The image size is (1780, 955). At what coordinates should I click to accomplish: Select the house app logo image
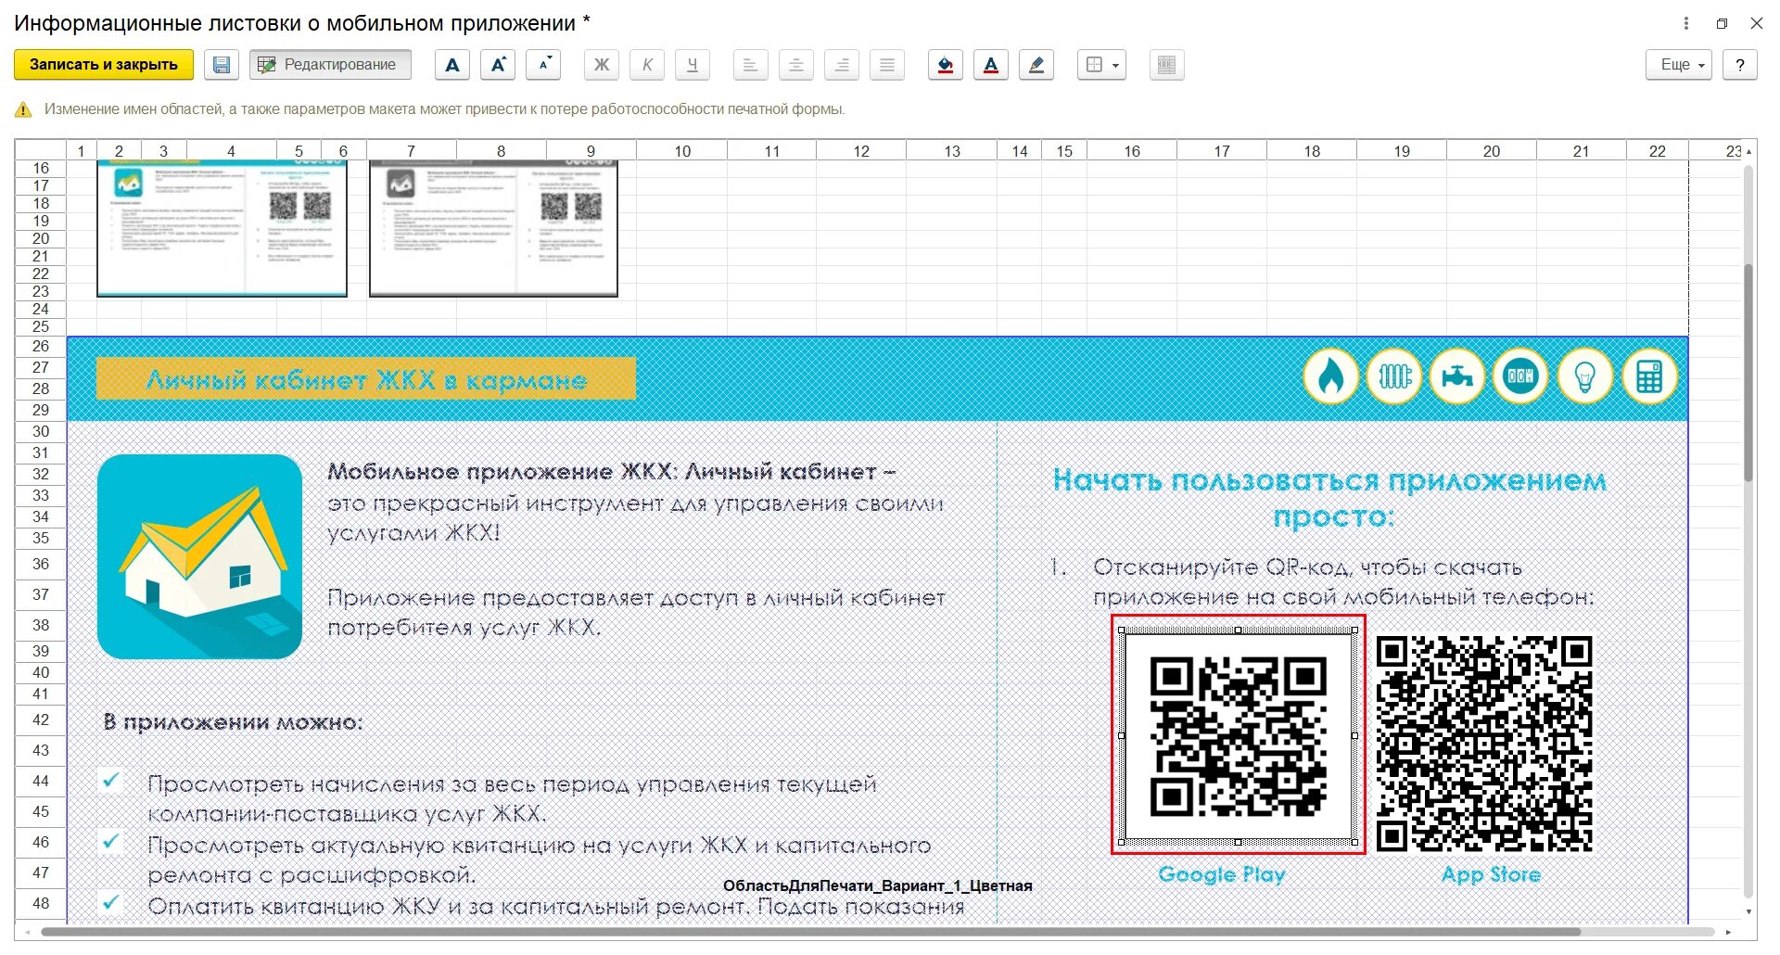click(199, 556)
